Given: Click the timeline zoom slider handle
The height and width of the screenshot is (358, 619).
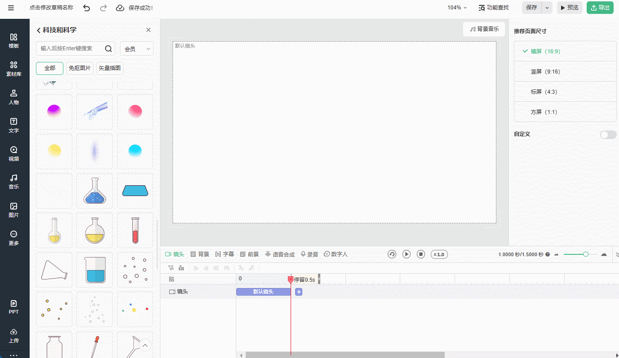Looking at the screenshot, I should point(585,254).
